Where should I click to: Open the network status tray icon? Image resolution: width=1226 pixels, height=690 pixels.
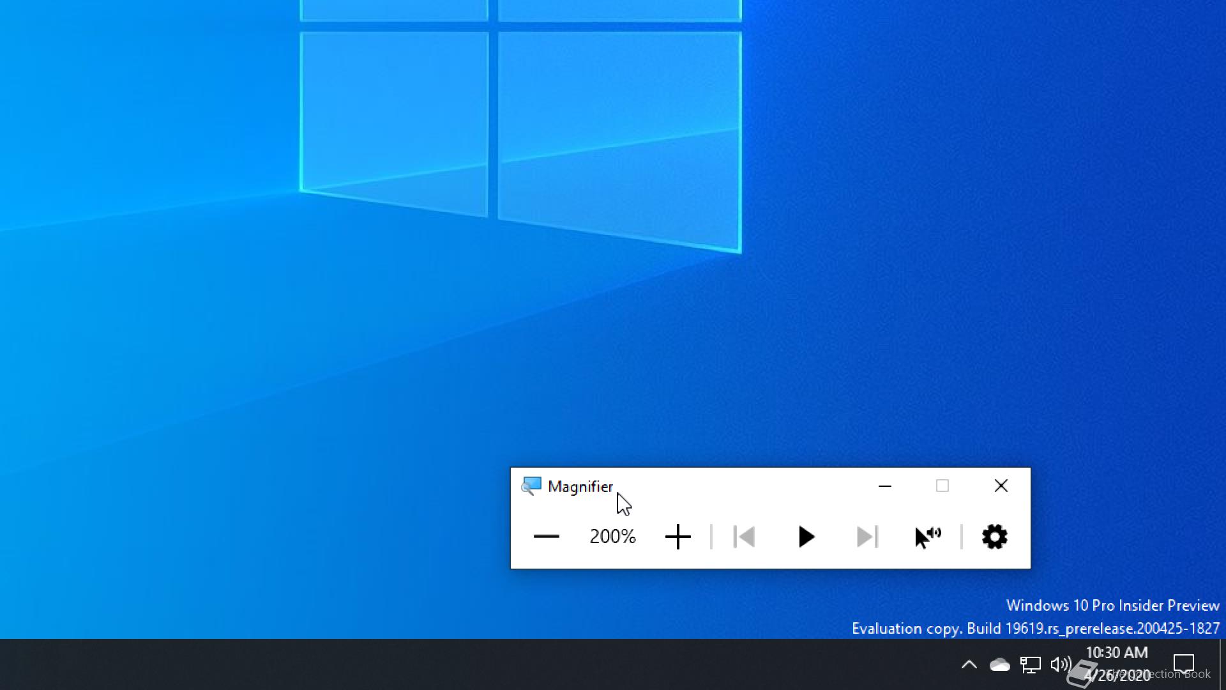point(1030,665)
